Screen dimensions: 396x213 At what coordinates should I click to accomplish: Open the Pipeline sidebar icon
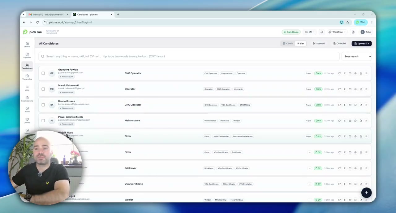[27, 55]
